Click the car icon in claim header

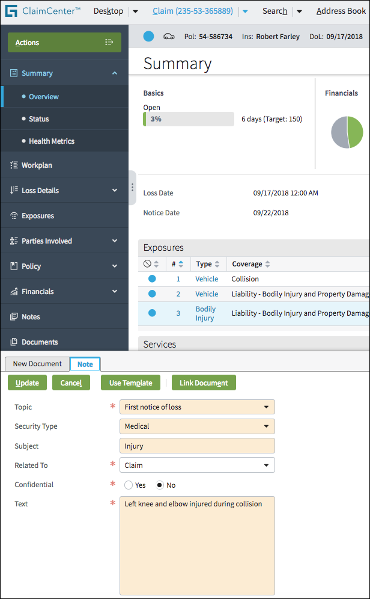pos(169,37)
